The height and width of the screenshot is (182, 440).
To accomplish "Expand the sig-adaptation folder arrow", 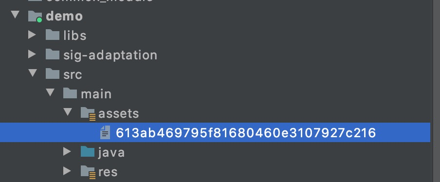I will click(32, 55).
